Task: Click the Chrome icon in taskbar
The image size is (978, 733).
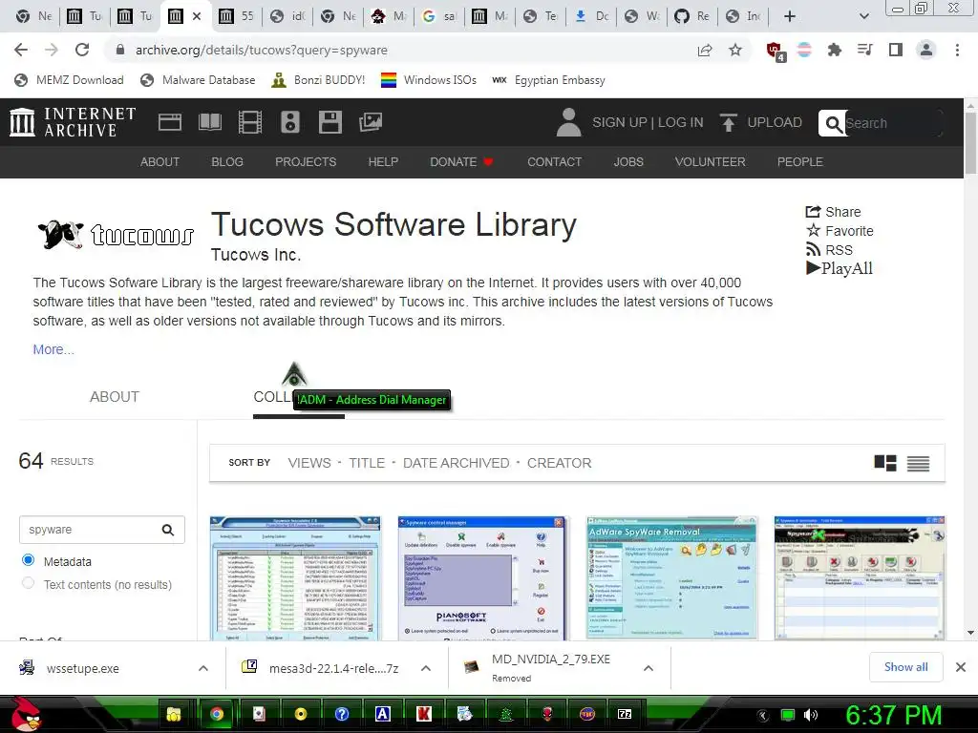Action: click(217, 714)
